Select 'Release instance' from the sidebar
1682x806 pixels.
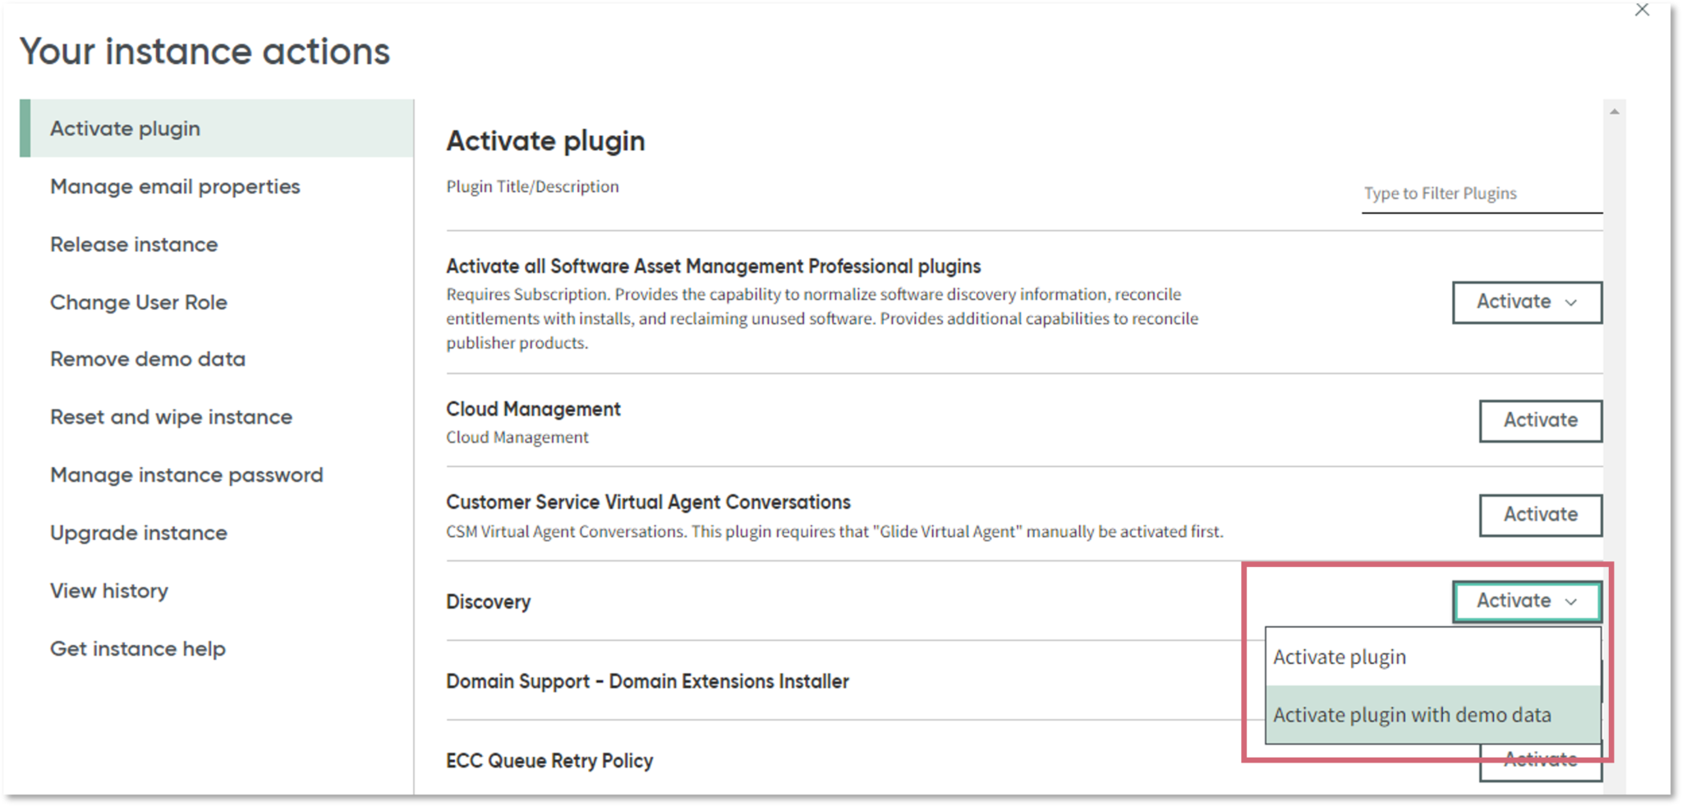point(134,244)
